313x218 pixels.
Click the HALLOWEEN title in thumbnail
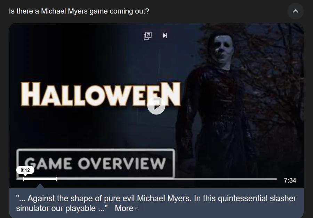tap(101, 94)
